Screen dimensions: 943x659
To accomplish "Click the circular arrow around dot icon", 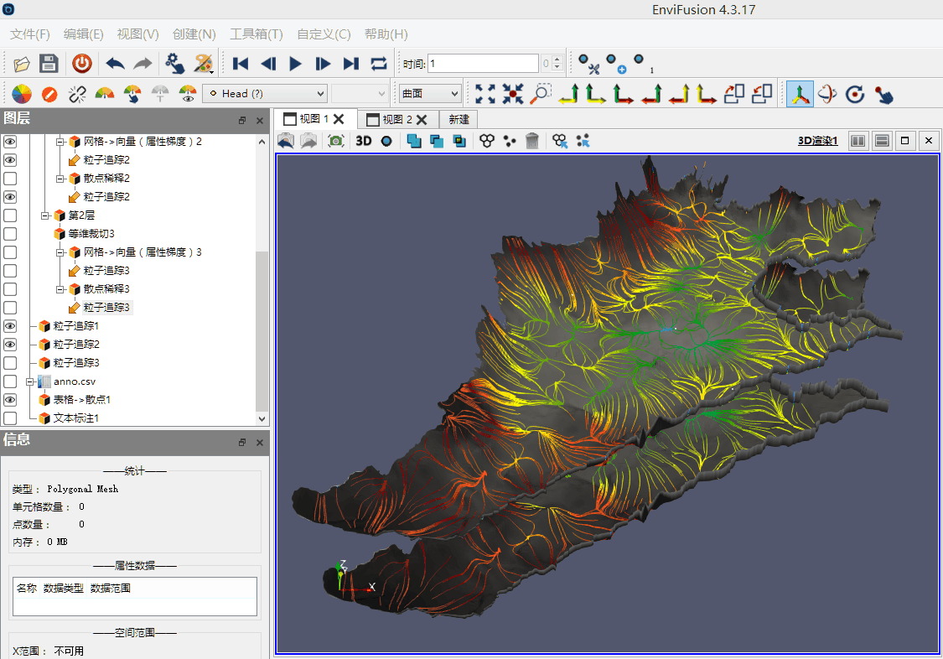I will [855, 95].
